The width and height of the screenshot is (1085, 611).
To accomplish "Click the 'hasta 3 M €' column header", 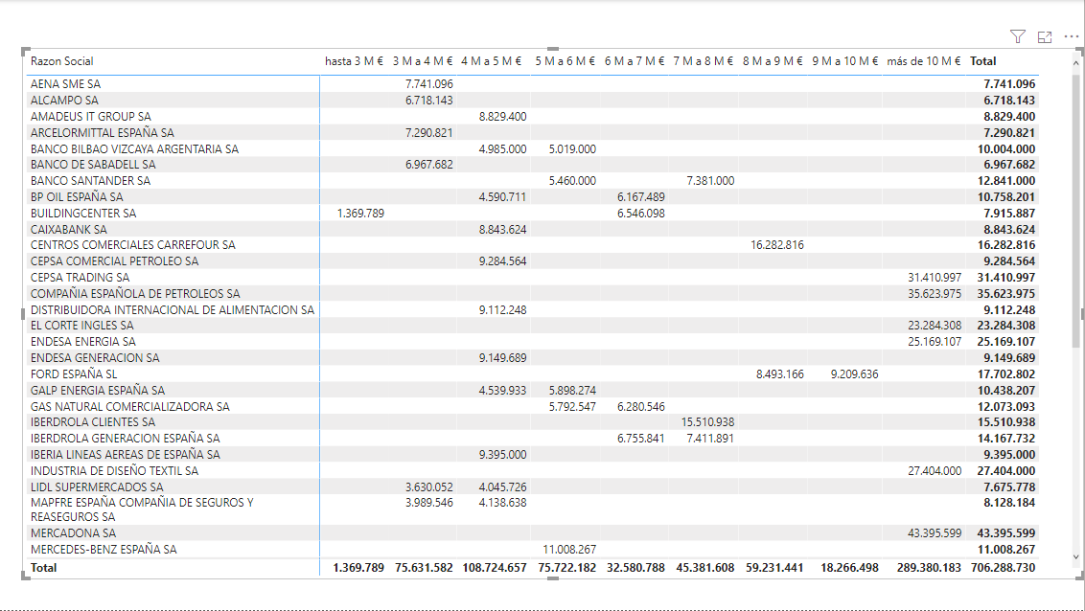I will coord(354,61).
